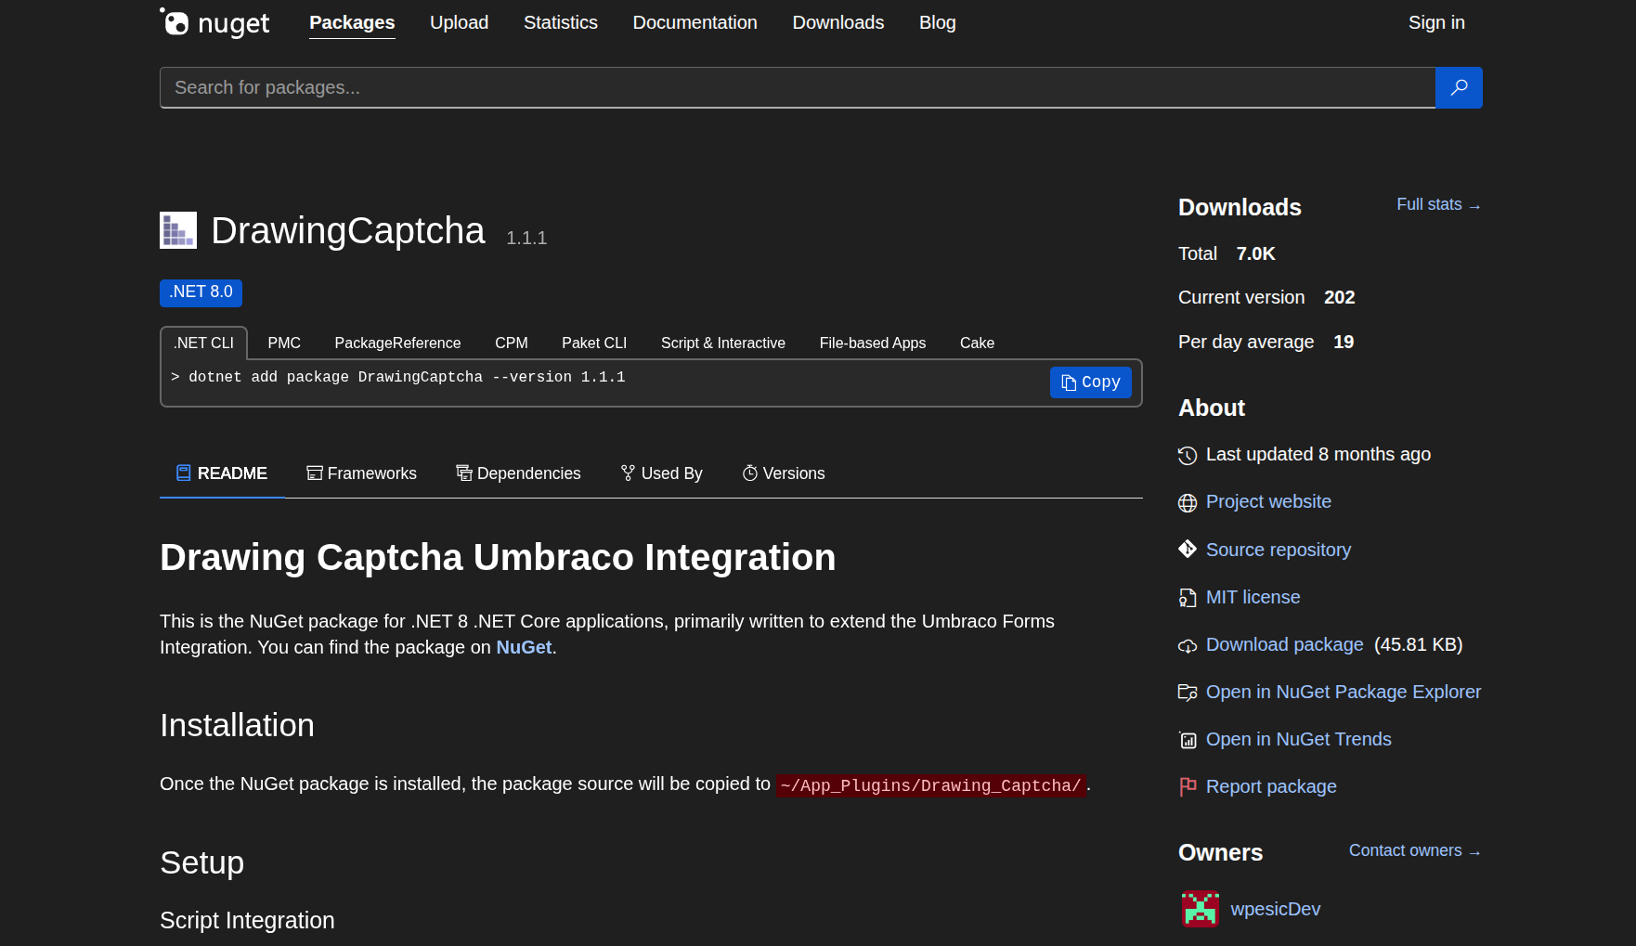Click the flag icon beside Report package
1636x946 pixels.
point(1188,787)
